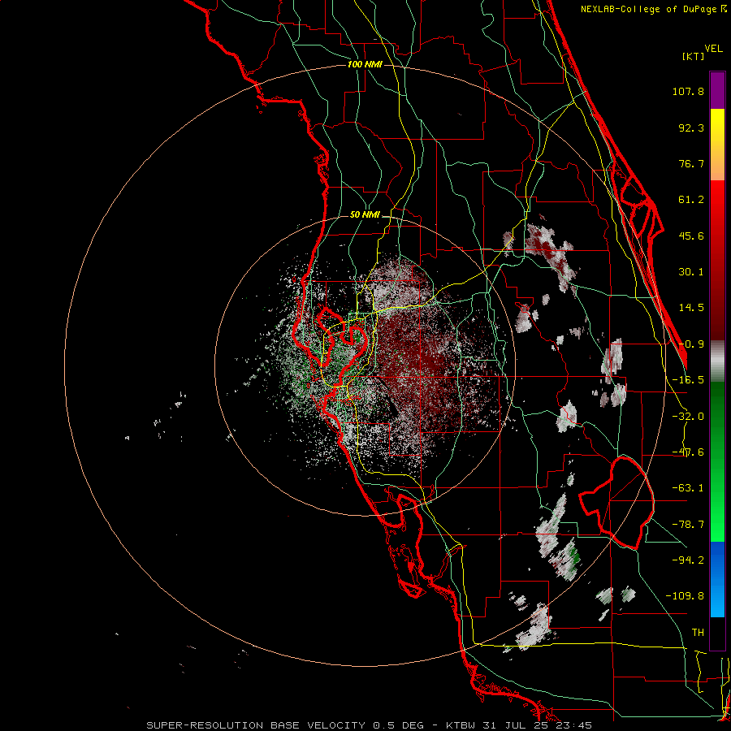Click the blue segment of the color bar

click(717, 579)
